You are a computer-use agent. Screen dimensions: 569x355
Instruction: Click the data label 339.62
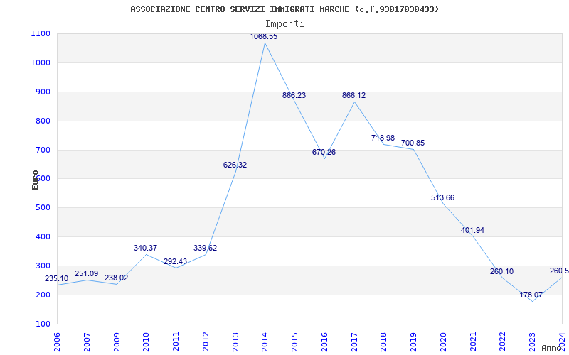pyautogui.click(x=205, y=248)
